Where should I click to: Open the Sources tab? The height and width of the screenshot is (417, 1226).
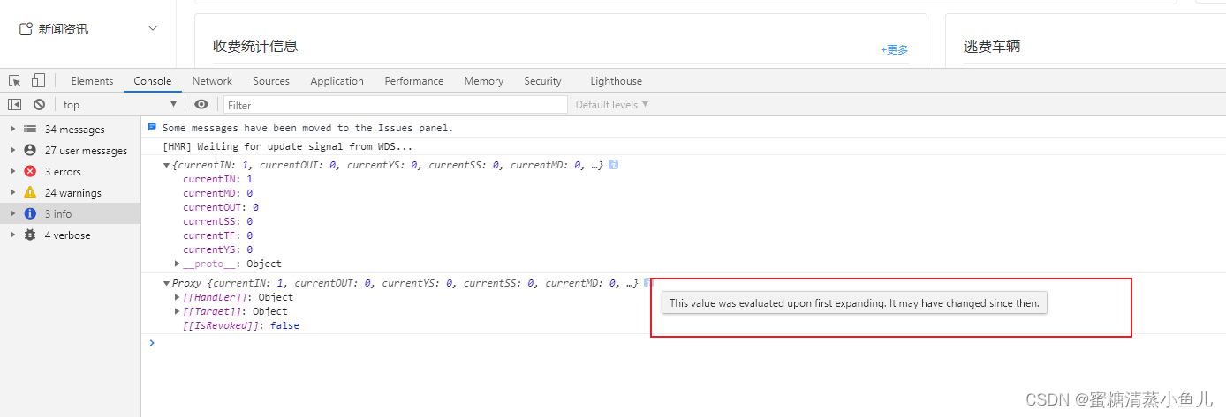(271, 80)
